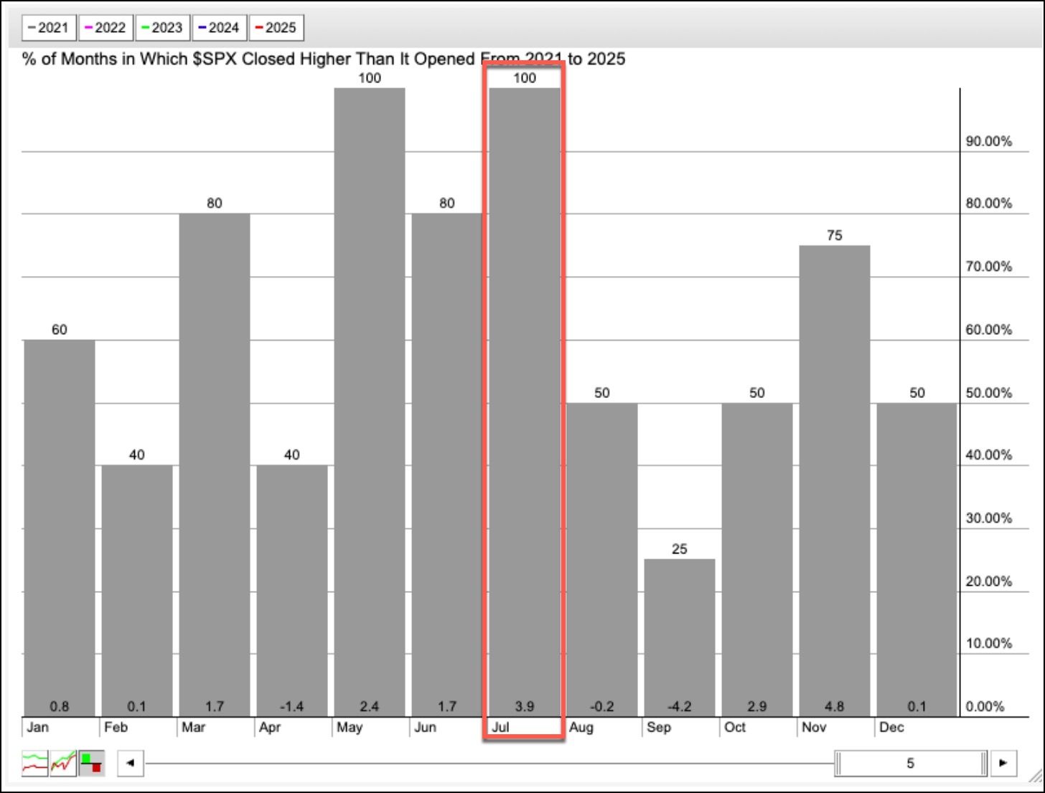Click the November bar labeled 75
Viewport: 1045px width, 793px height.
click(834, 480)
